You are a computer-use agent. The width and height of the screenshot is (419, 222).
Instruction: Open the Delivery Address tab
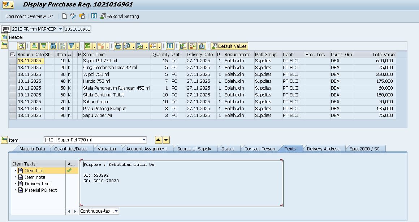point(323,149)
